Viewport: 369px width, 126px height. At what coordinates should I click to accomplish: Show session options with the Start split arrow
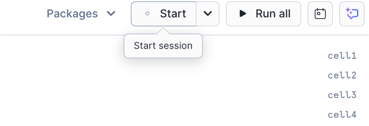208,14
